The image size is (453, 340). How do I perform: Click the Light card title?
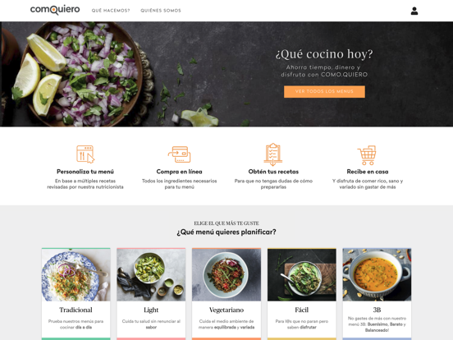[151, 310]
